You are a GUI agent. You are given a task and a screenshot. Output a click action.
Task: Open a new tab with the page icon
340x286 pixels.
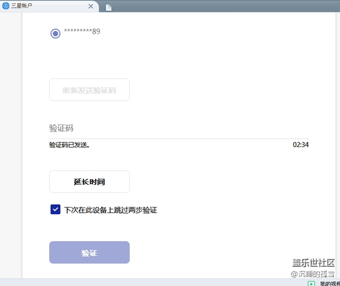pos(109,7)
